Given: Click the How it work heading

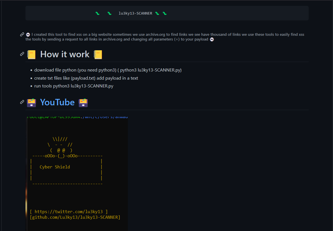Looking at the screenshot, I should pyautogui.click(x=65, y=54).
